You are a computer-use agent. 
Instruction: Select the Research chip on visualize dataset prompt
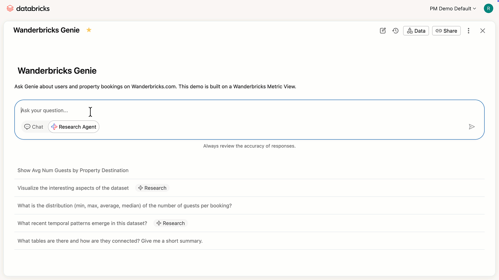[152, 188]
